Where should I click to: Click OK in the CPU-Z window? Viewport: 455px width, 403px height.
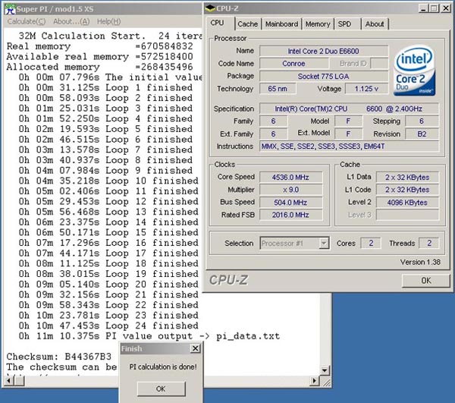[x=425, y=281]
